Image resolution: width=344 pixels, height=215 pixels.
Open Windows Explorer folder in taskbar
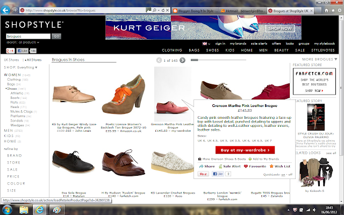click(x=24, y=210)
